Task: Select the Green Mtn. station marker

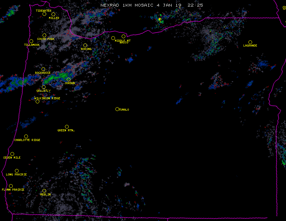Action: click(67, 127)
